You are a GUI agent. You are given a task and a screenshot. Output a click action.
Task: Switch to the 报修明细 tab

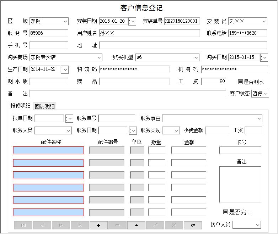pyautogui.click(x=21, y=106)
